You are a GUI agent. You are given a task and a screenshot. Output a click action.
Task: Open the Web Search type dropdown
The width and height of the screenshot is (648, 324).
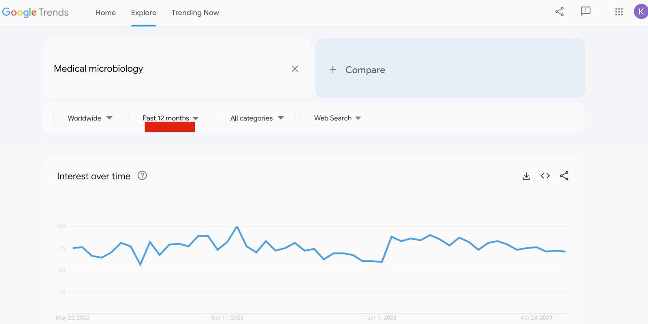pos(337,118)
